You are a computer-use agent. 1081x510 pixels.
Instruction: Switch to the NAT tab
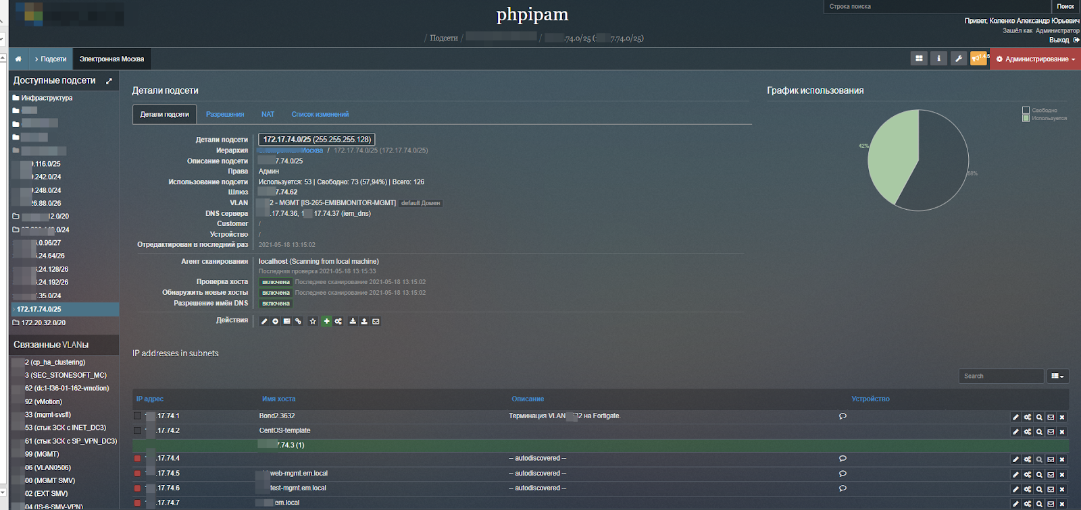pyautogui.click(x=268, y=115)
